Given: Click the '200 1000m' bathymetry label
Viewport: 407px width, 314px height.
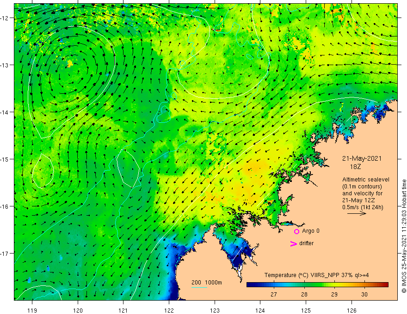Looking at the screenshot, I should [207, 283].
